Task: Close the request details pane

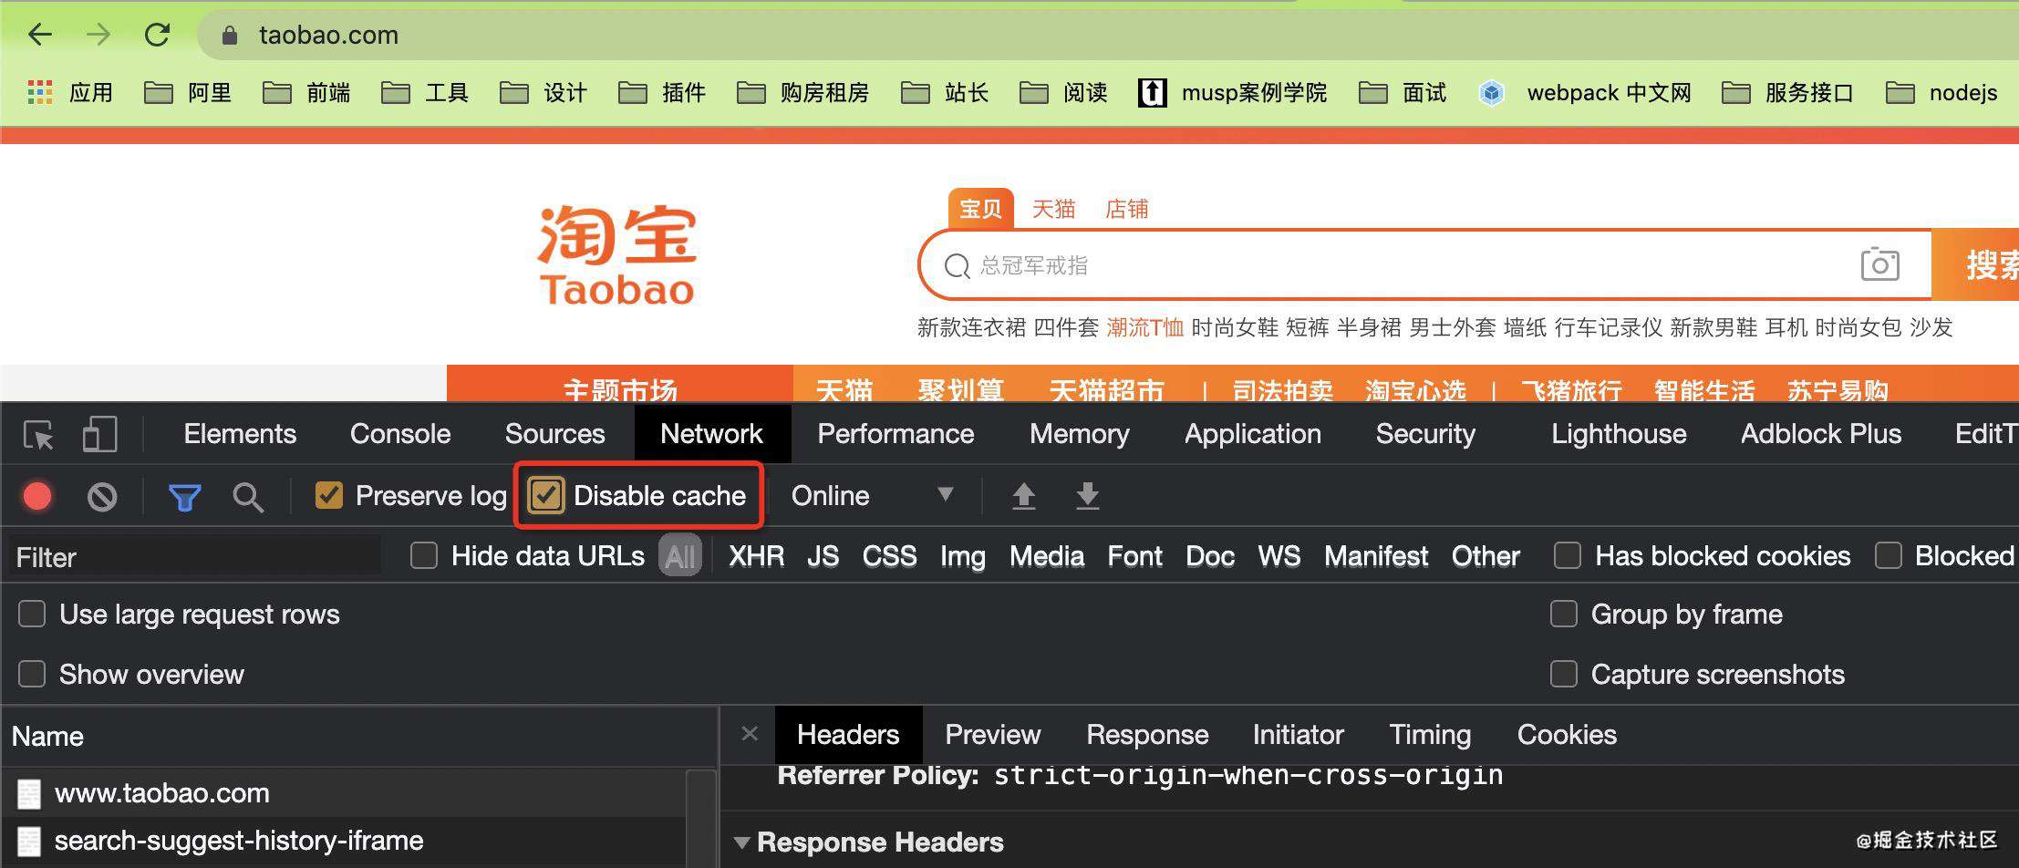Action: 750,734
